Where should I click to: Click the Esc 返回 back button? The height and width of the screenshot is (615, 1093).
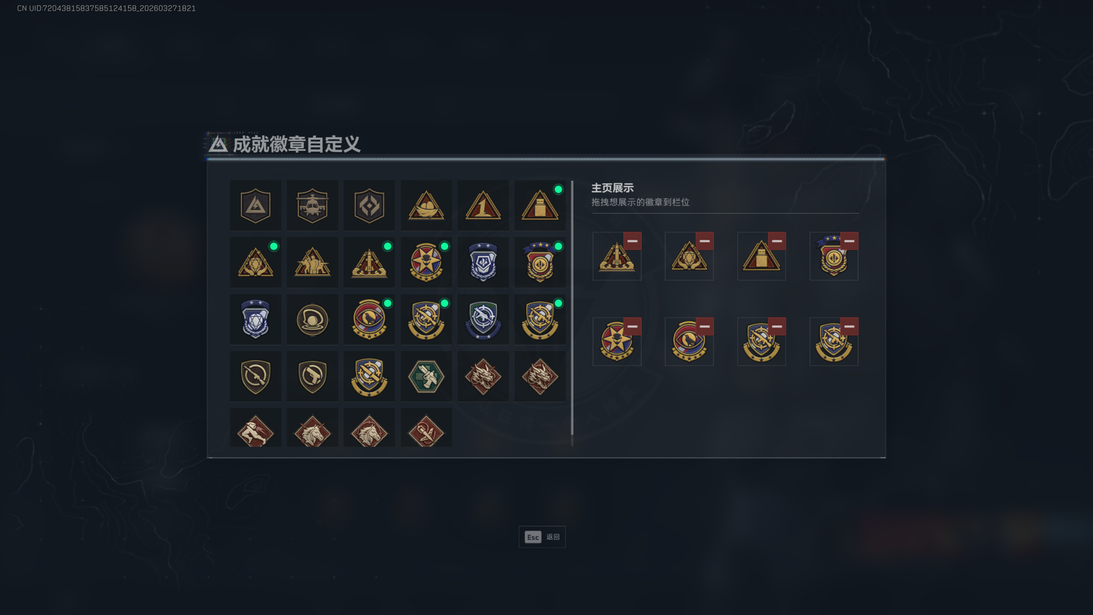[542, 537]
